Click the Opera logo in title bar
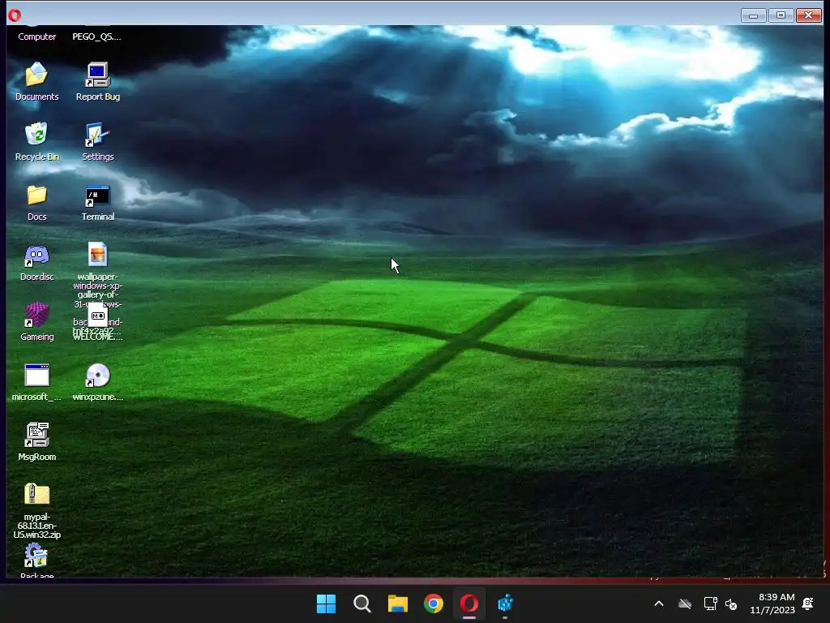The height and width of the screenshot is (623, 830). (x=15, y=15)
